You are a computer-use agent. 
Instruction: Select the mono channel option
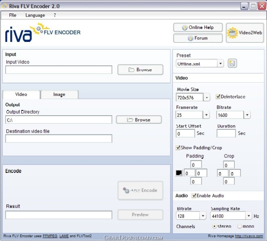tap(240, 226)
